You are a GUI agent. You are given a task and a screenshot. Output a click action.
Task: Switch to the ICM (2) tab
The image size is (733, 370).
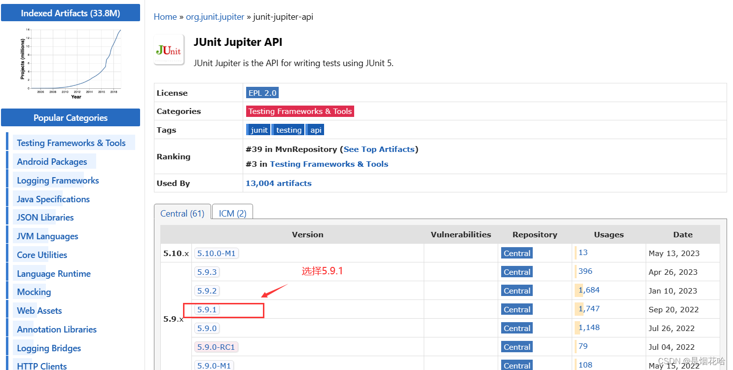(x=232, y=213)
